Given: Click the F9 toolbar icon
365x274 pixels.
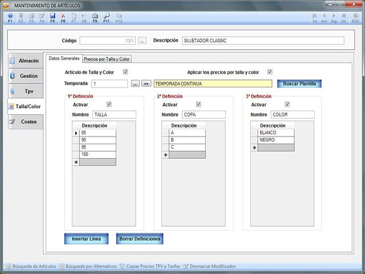Looking at the screenshot, I should [x=95, y=18].
